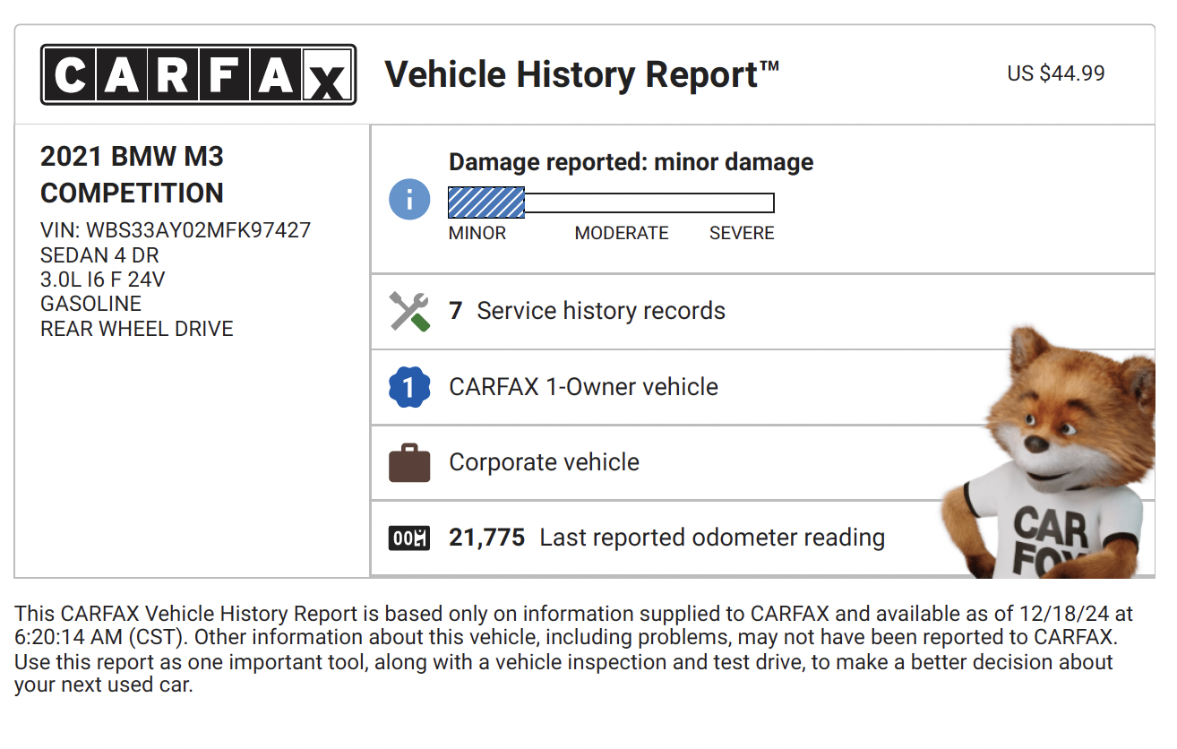Click the 21,775 mileage number
This screenshot has width=1177, height=749.
[x=486, y=538]
